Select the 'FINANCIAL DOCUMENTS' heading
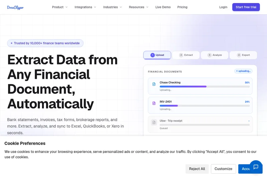 pos(165,71)
